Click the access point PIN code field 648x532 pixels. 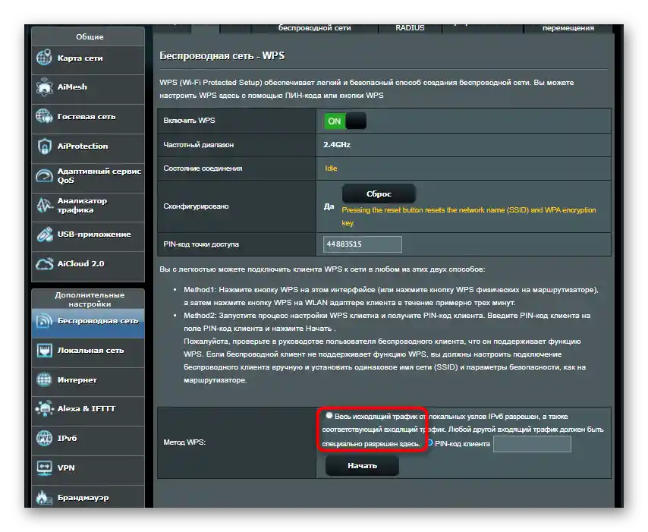pyautogui.click(x=362, y=244)
